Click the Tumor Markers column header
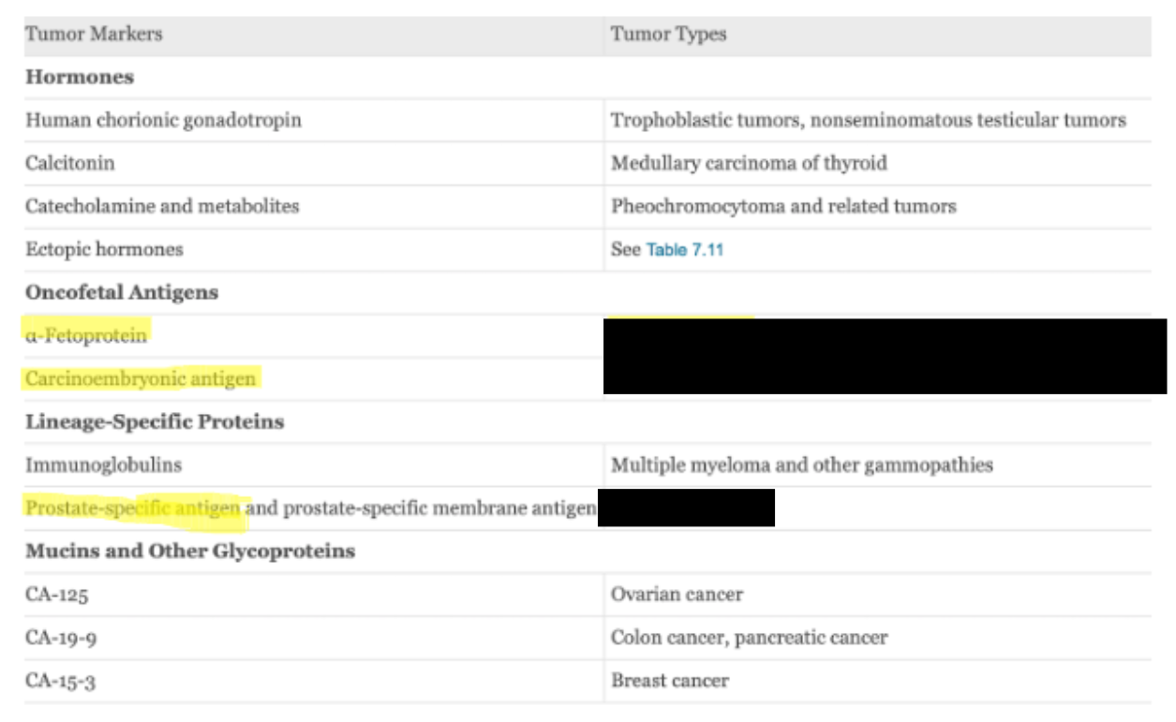 coord(94,34)
